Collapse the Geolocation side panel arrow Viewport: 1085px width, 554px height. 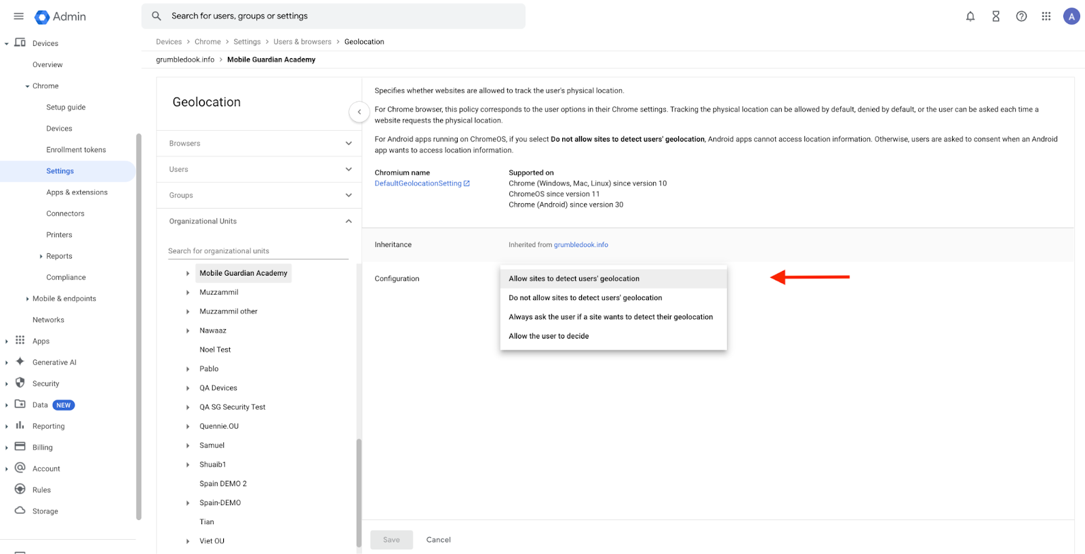[x=359, y=112]
